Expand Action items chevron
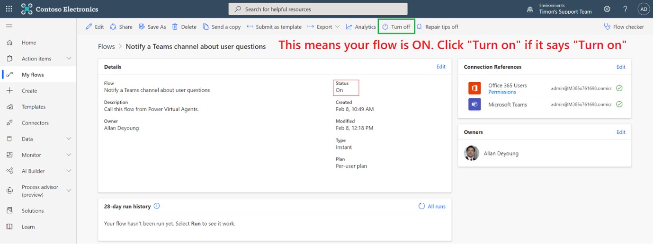The image size is (653, 244). (x=69, y=59)
